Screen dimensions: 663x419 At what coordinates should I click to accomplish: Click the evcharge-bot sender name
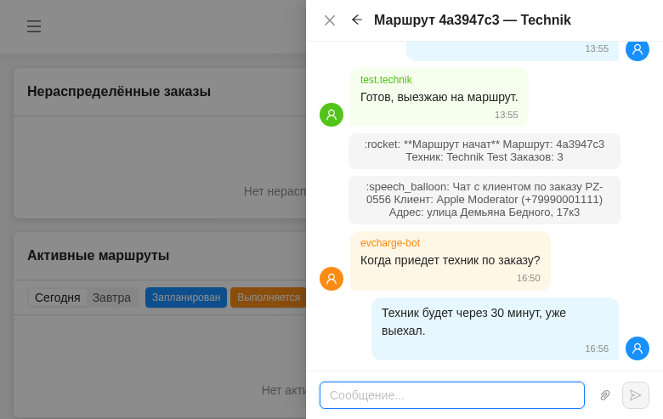(390, 243)
